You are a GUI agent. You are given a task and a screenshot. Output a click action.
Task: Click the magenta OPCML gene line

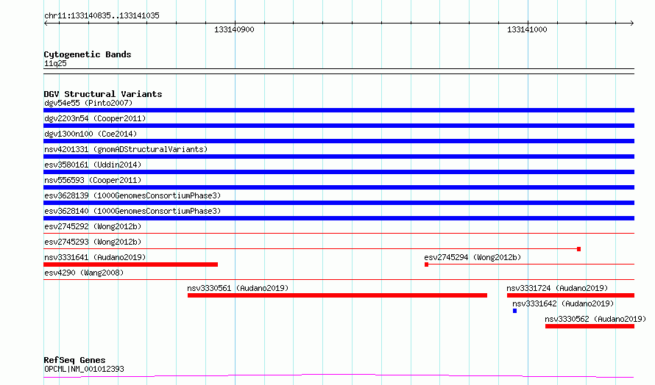339,376
